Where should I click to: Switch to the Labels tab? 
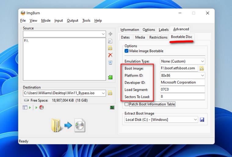[164, 30]
